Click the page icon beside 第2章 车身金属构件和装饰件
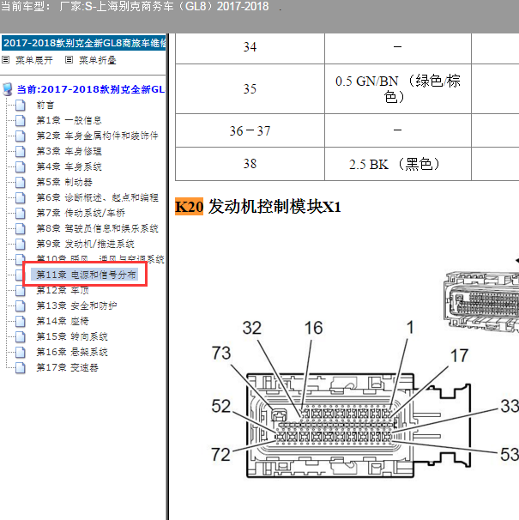 click(21, 136)
